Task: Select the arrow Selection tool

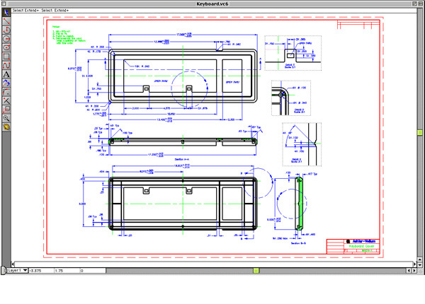Action: coord(6,13)
